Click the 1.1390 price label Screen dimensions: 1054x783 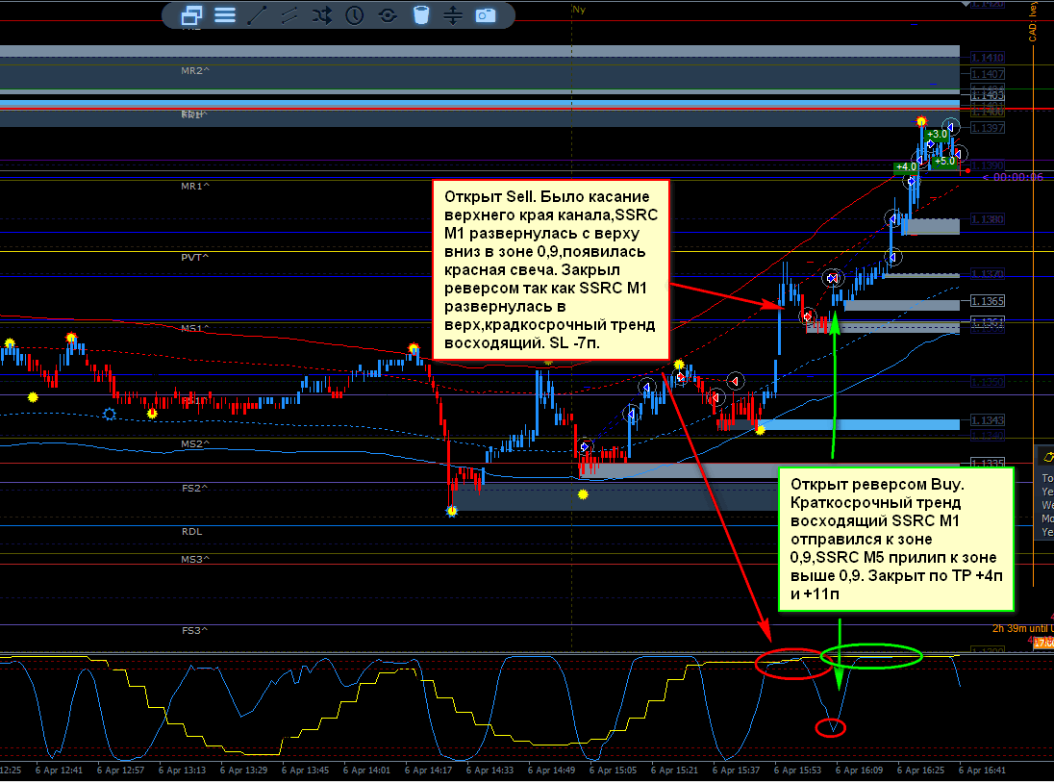coord(987,165)
